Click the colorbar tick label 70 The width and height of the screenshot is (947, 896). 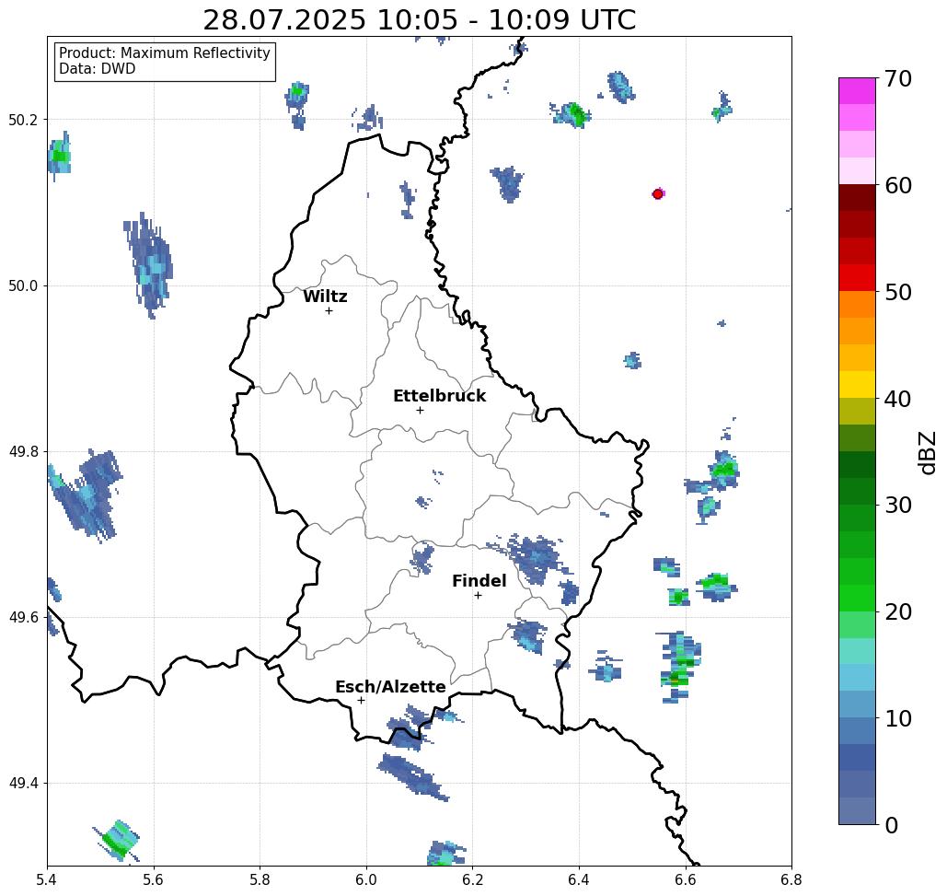coord(897,78)
